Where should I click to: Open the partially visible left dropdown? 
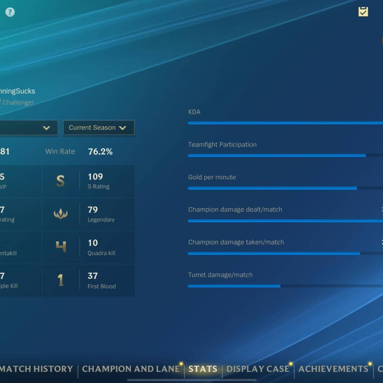[x=28, y=128]
